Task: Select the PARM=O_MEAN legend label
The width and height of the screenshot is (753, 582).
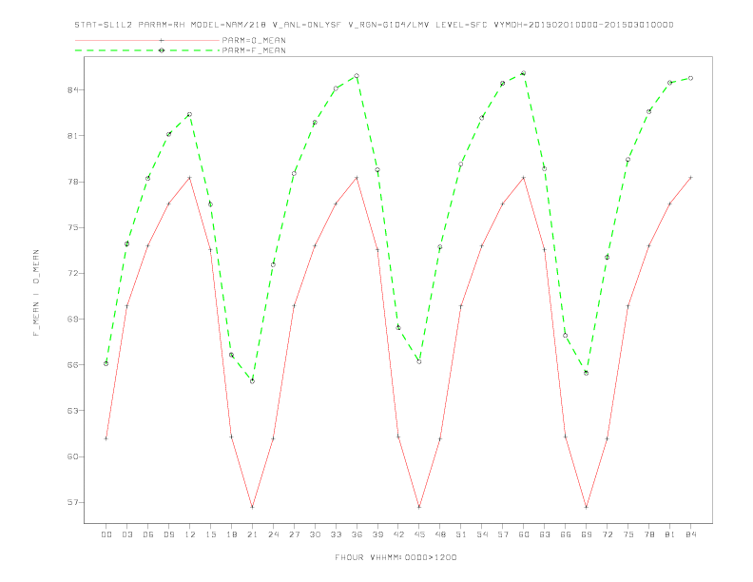Action: [254, 40]
